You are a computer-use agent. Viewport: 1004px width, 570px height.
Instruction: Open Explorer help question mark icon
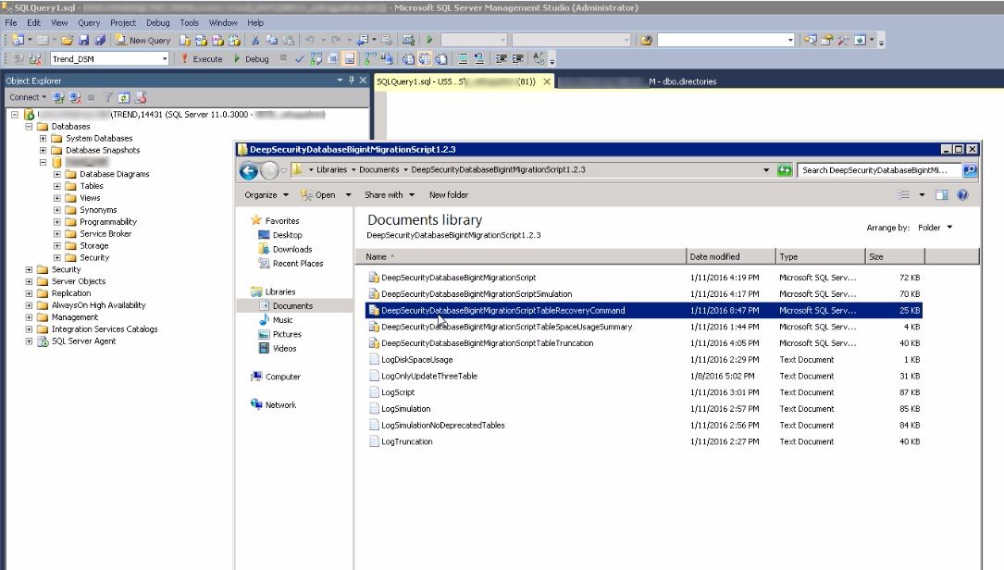tap(962, 195)
